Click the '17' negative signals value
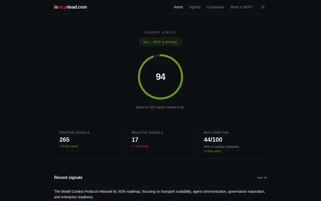 [x=135, y=140]
